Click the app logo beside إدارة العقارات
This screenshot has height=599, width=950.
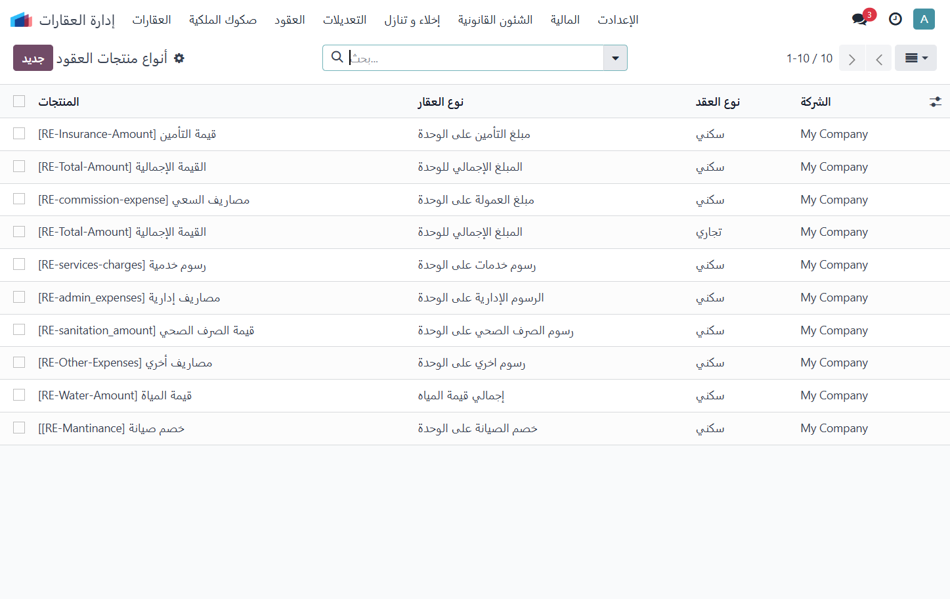[21, 20]
